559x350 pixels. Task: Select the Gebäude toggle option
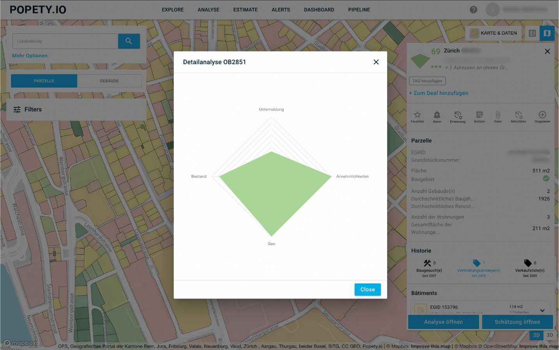pos(109,81)
